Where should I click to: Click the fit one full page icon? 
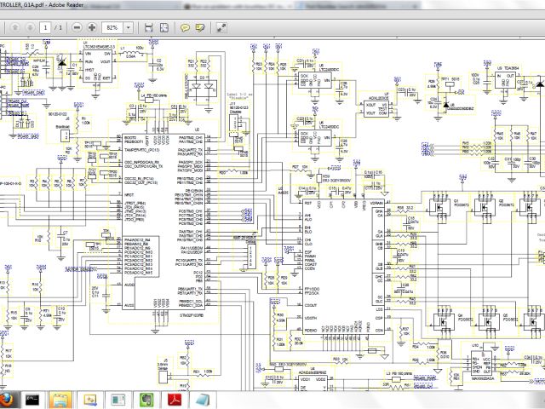click(164, 27)
